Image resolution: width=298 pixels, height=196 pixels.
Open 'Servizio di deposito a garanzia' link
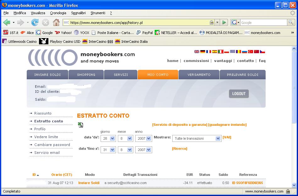pyautogui.click(x=180, y=125)
